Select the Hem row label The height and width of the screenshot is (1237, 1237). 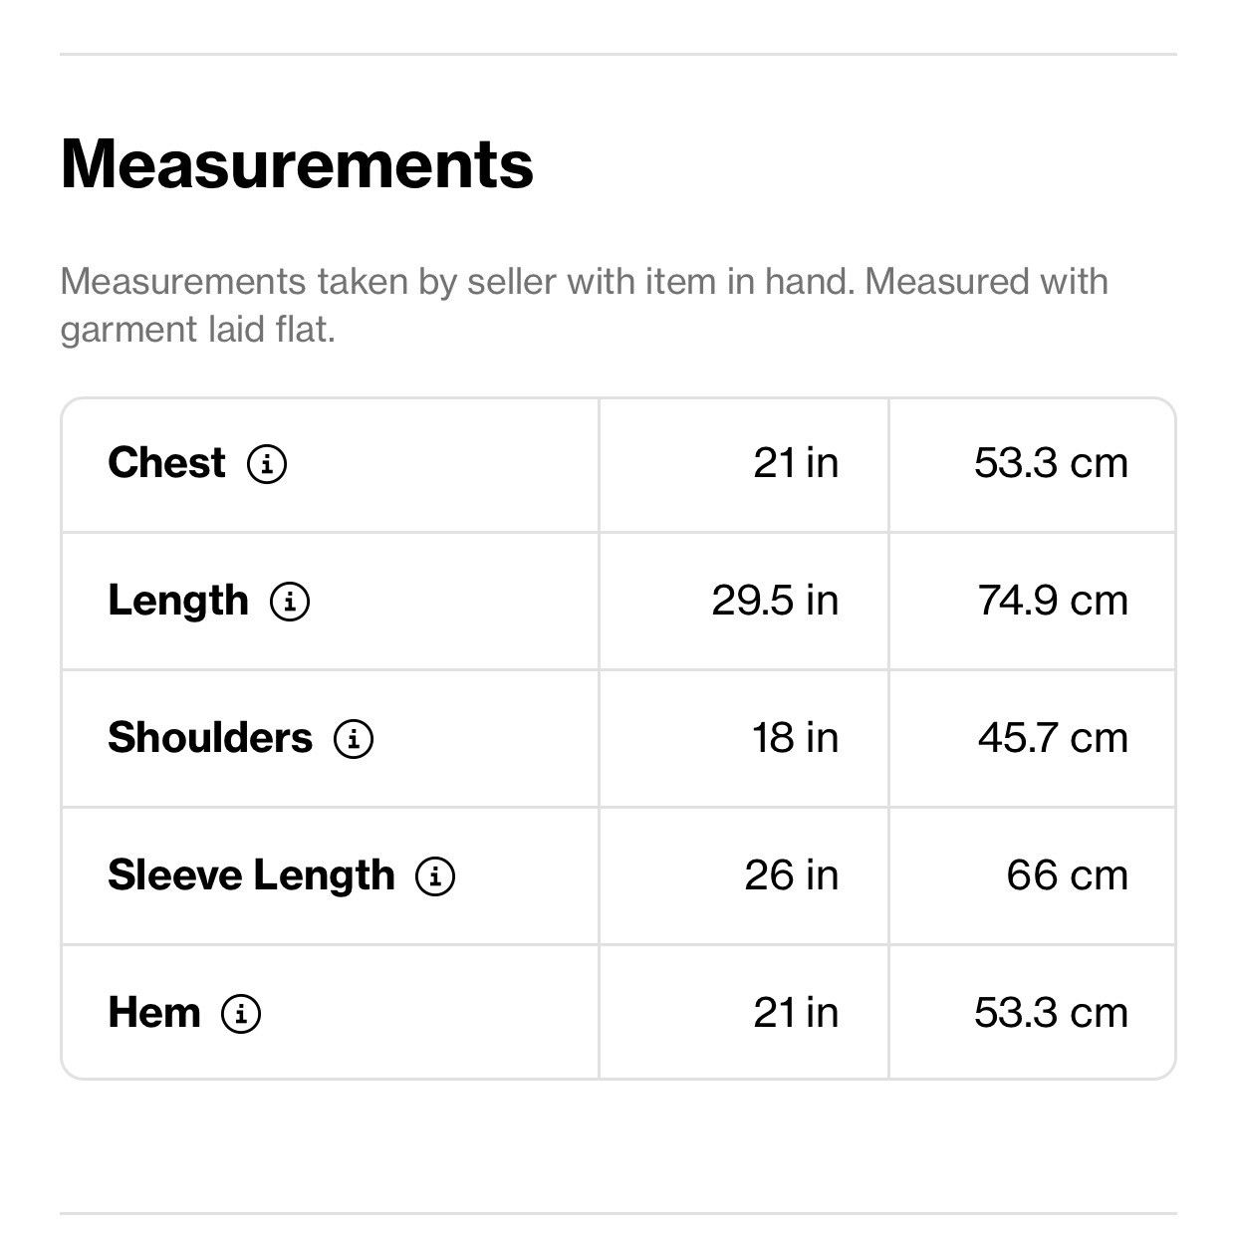pyautogui.click(x=154, y=1013)
